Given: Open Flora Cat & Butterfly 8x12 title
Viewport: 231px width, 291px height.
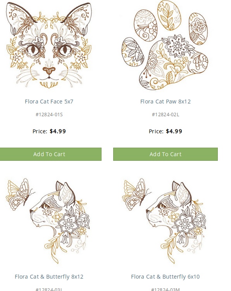Looking at the screenshot, I should coord(49,277).
